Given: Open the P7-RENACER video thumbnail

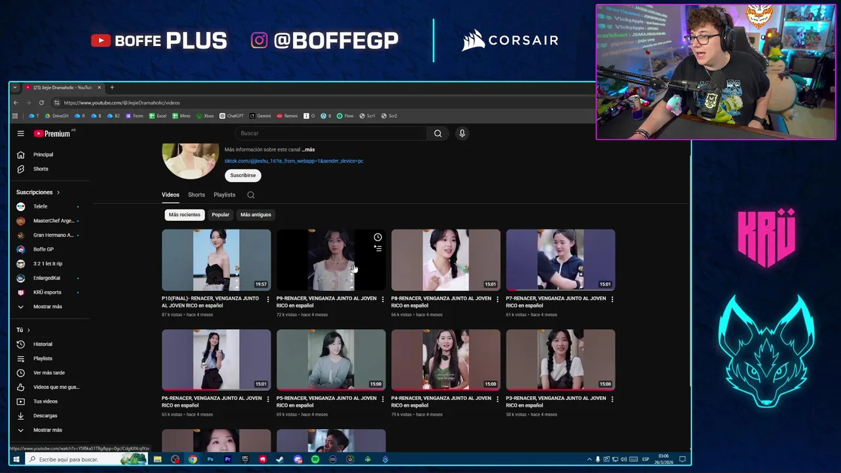Looking at the screenshot, I should tap(560, 260).
